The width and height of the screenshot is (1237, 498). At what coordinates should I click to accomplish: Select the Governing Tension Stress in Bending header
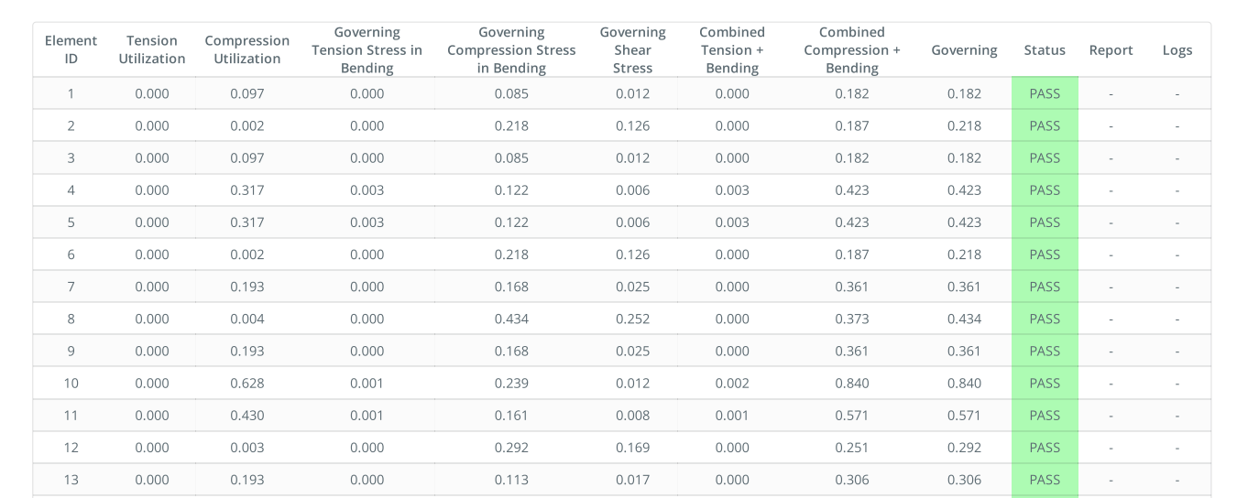pos(367,49)
